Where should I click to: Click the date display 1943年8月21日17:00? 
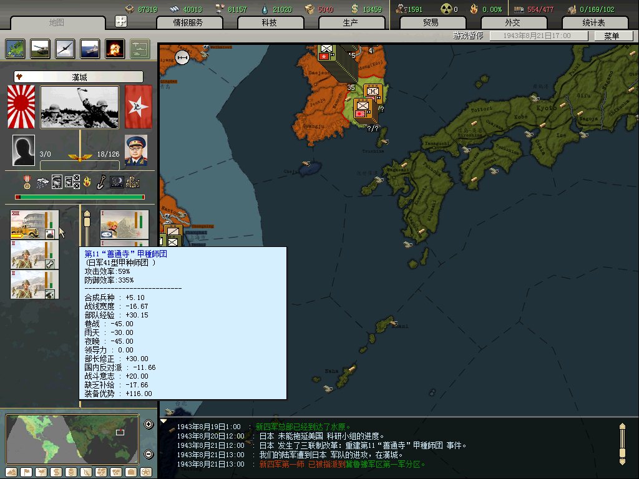coord(537,36)
